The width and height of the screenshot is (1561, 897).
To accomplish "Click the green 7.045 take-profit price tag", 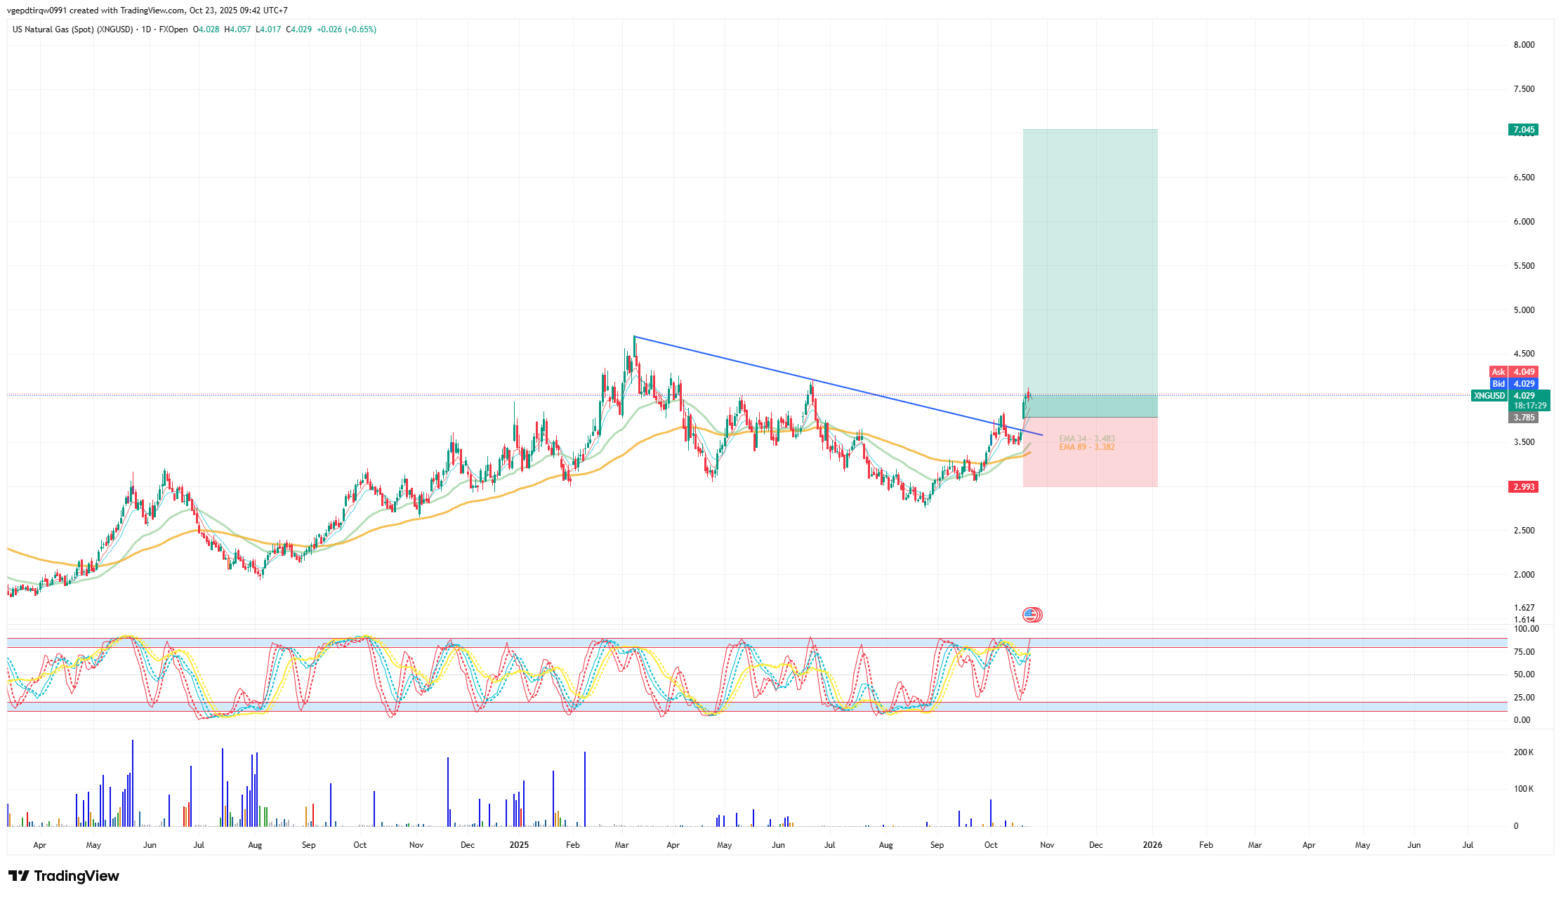I will (x=1522, y=130).
